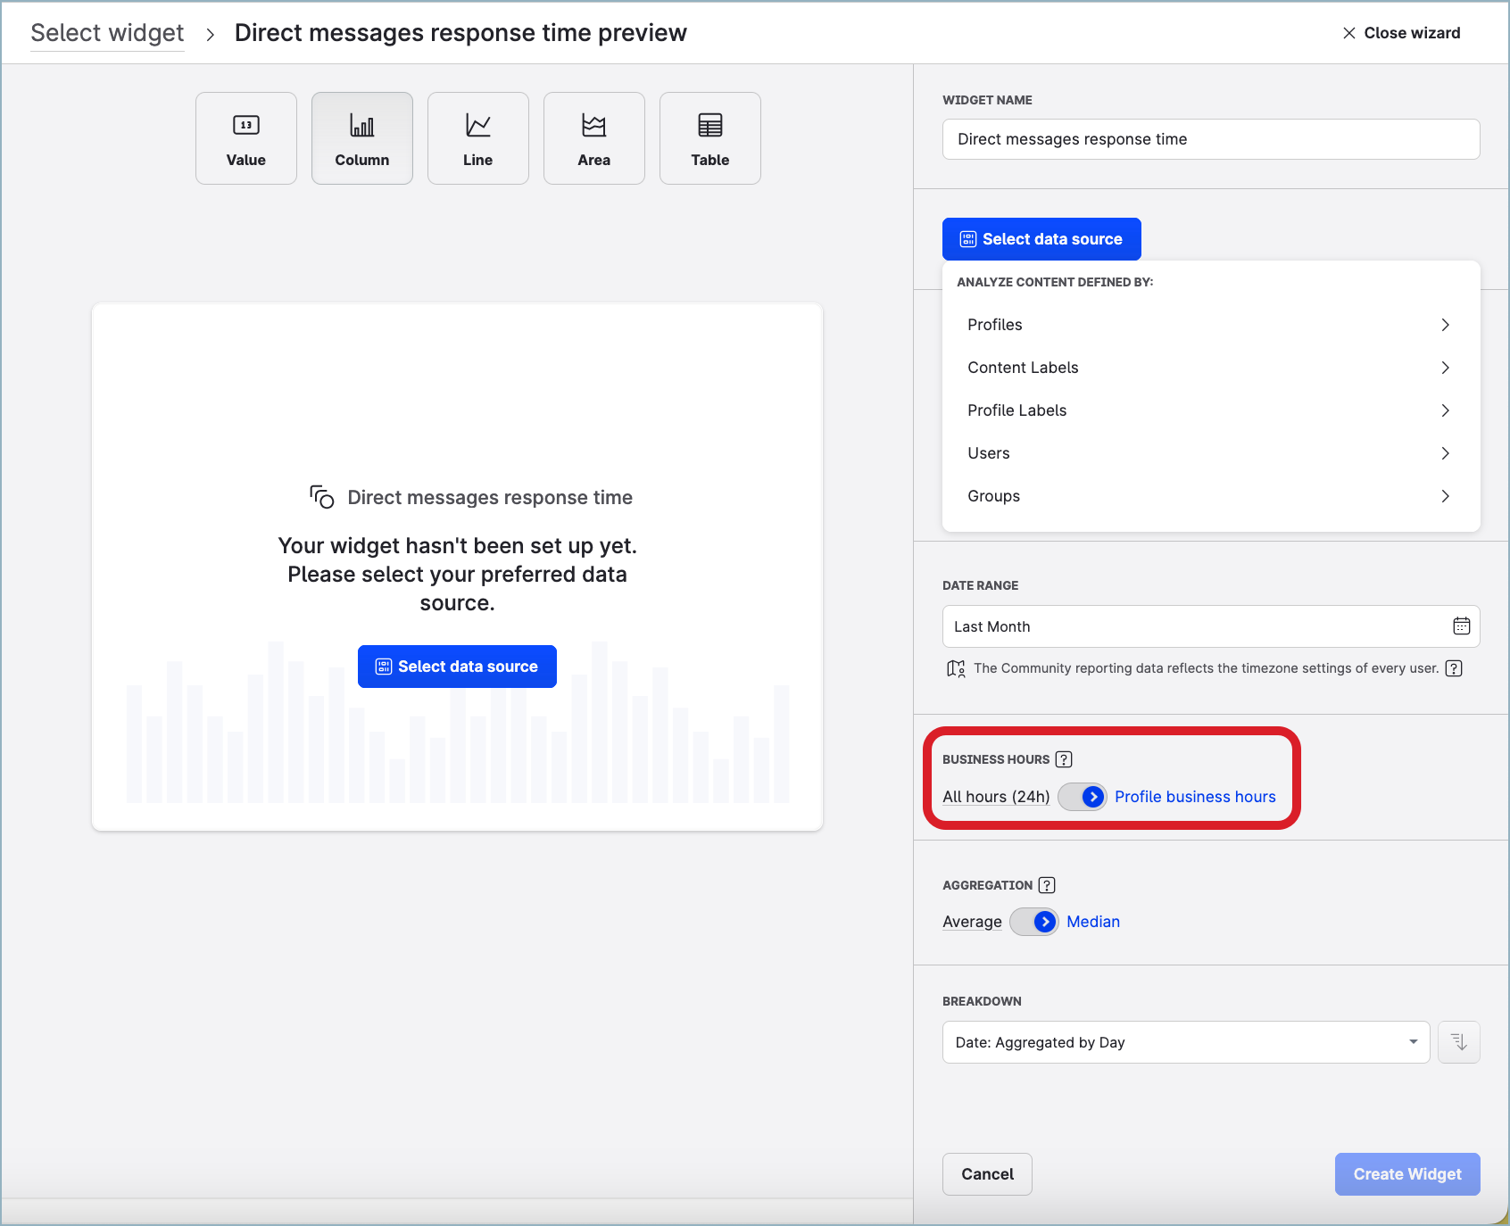This screenshot has height=1226, width=1510.
Task: Open the Users data source entry
Action: coord(1211,453)
